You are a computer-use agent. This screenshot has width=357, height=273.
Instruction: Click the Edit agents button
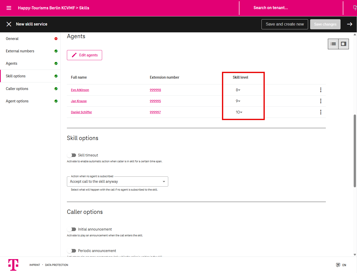point(84,55)
